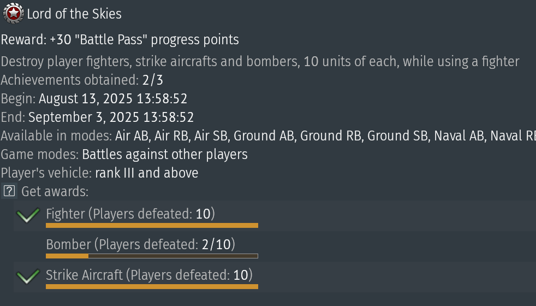The image size is (536, 306).
Task: Click Battles against other players text
Action: pyautogui.click(x=165, y=155)
